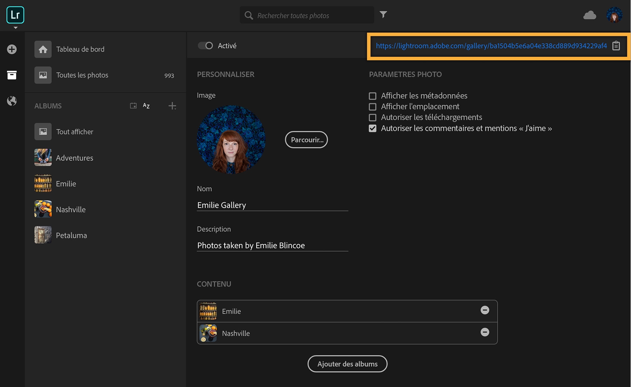Viewport: 631px width, 387px height.
Task: Open the globe sharing icon in sidebar
Action: (12, 101)
